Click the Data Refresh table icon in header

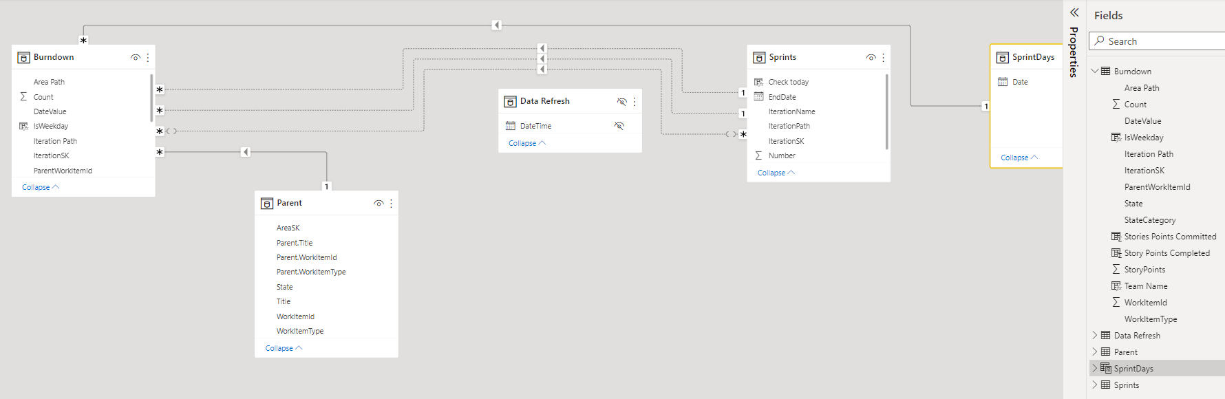[510, 102]
